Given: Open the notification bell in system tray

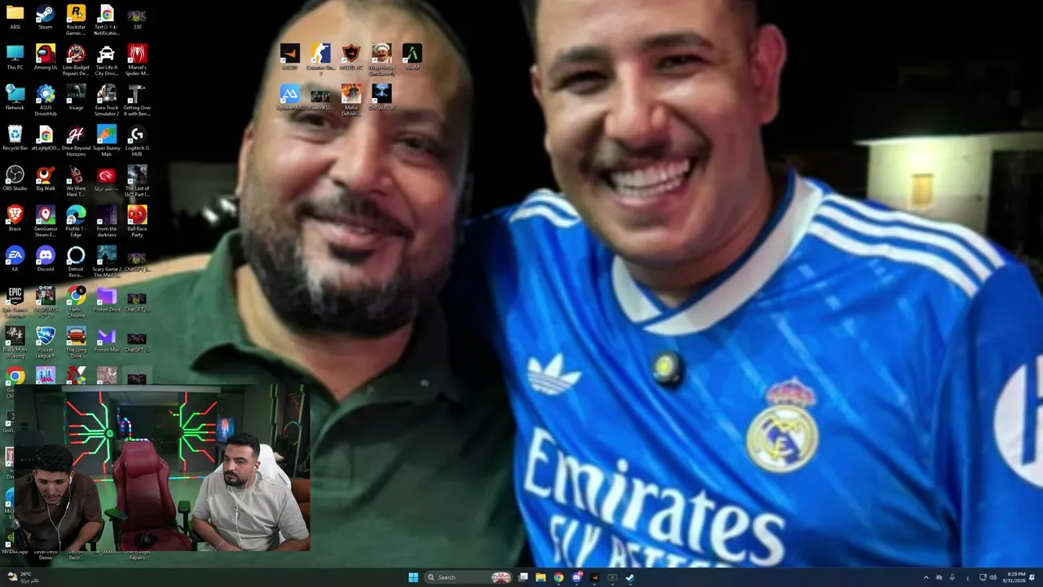Looking at the screenshot, I should 1032,577.
